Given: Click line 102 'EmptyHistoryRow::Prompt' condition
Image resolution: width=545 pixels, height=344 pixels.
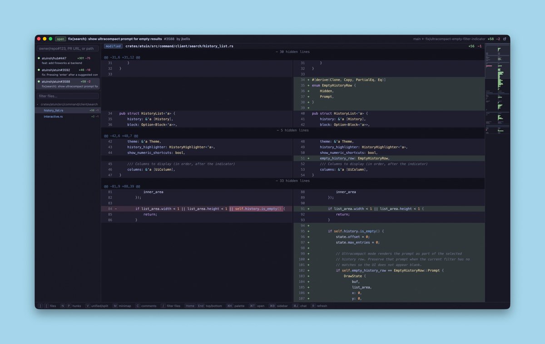Looking at the screenshot, I should (x=389, y=270).
